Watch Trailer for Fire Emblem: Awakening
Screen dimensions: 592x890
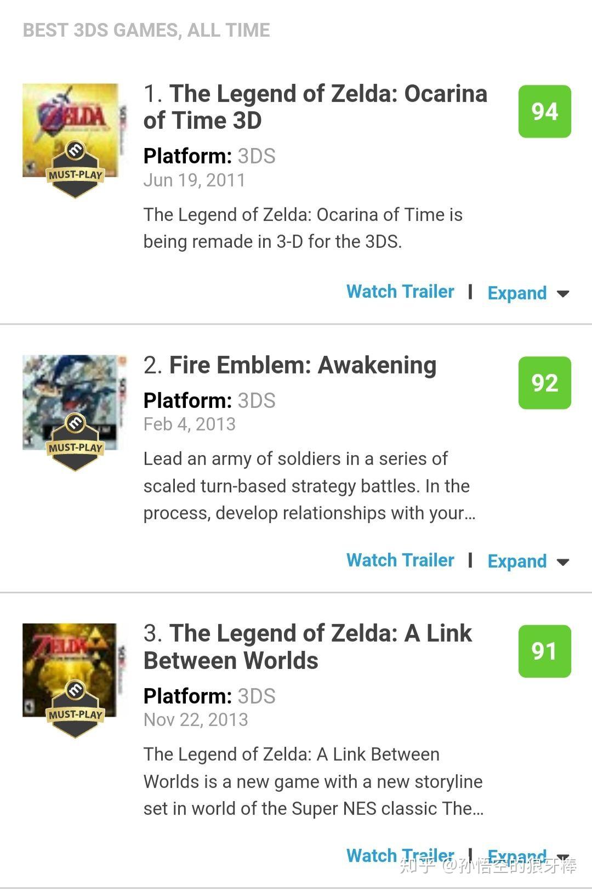400,560
